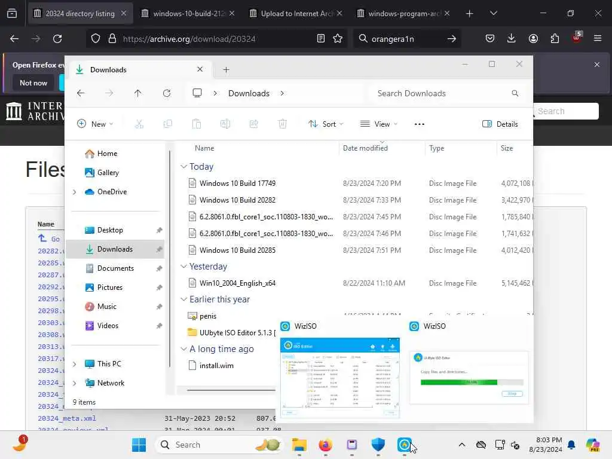
Task: Click the Paste icon in Explorer toolbar
Action: point(196,124)
